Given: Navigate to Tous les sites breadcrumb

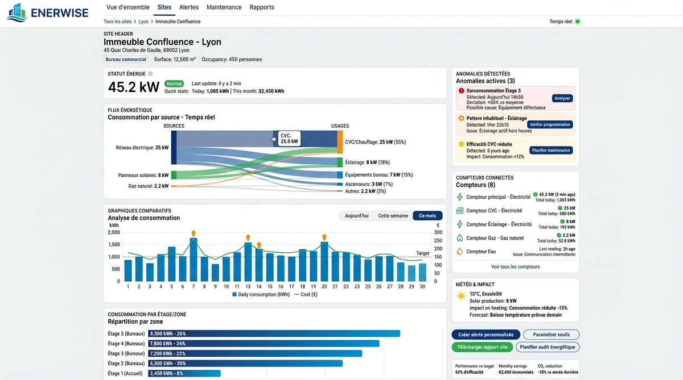Looking at the screenshot, I should tap(117, 22).
